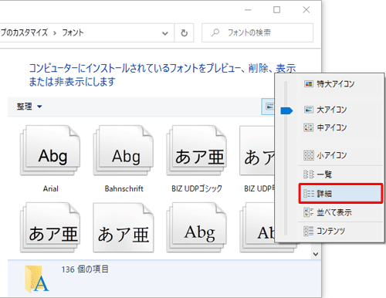Select 特大アイコン view option
This screenshot has height=298, width=386.
point(340,84)
